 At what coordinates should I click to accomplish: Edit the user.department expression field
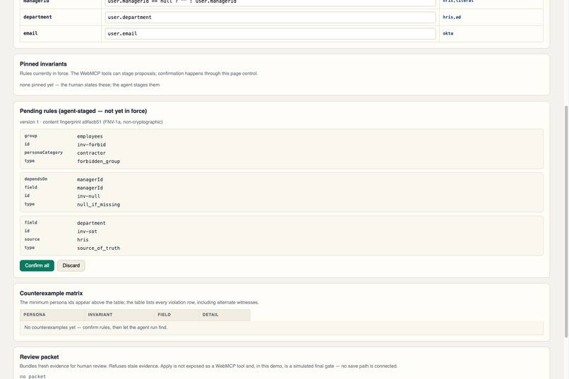270,17
